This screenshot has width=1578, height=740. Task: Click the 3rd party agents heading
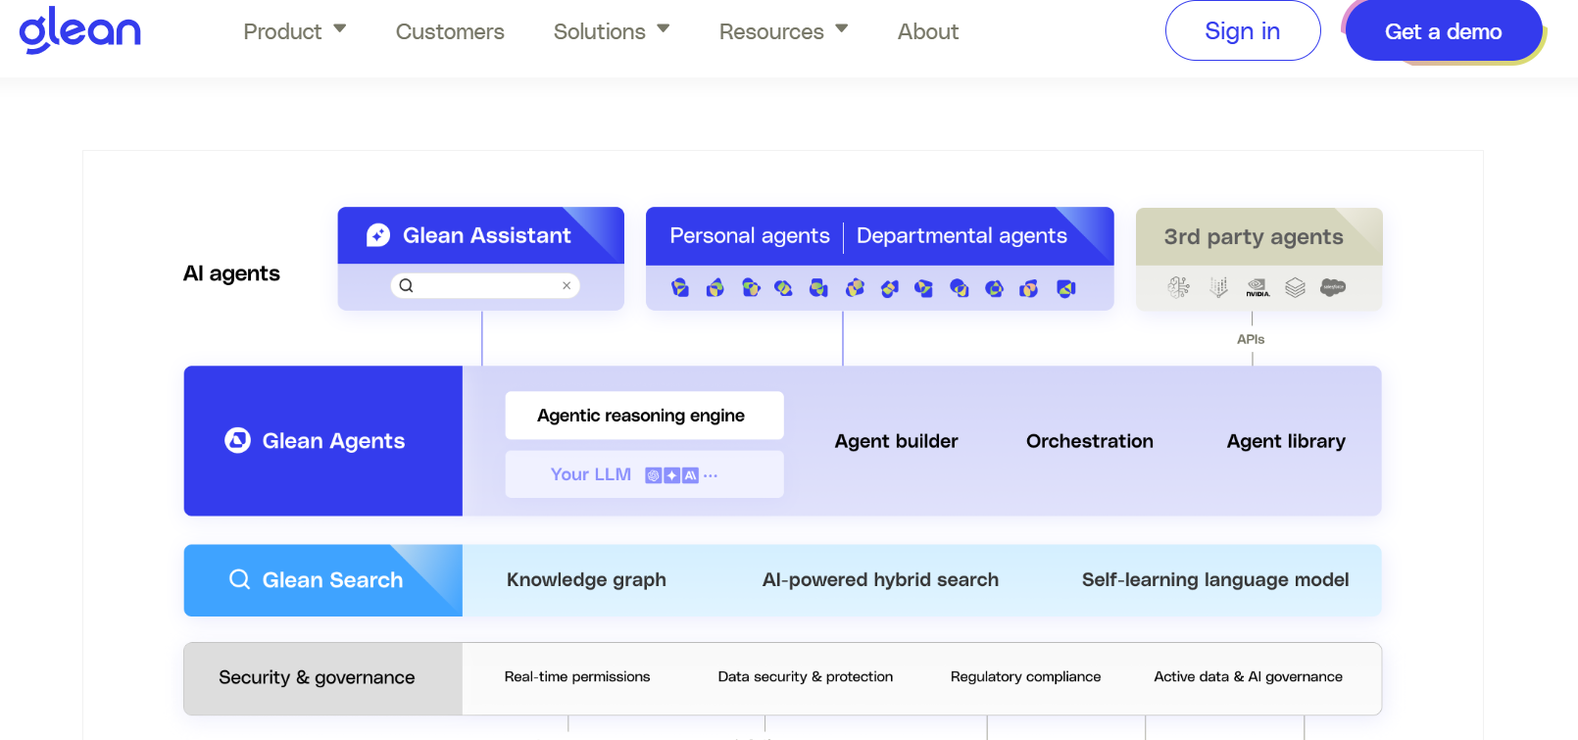point(1254,237)
